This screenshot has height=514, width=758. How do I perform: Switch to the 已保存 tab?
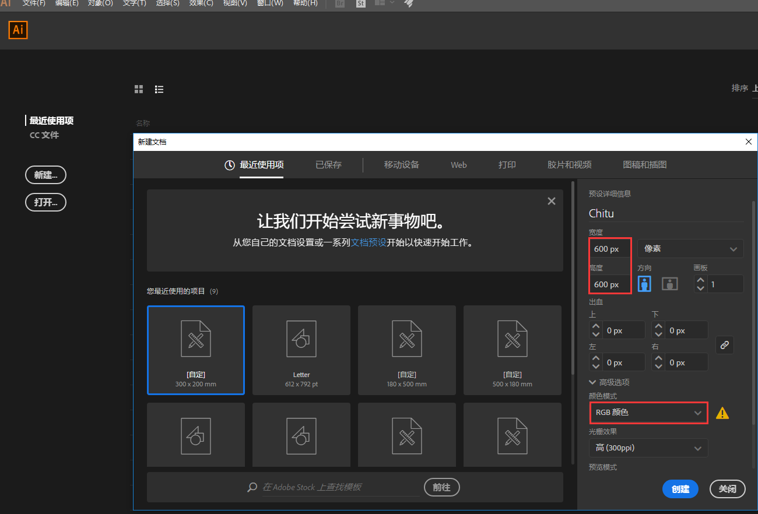[328, 165]
